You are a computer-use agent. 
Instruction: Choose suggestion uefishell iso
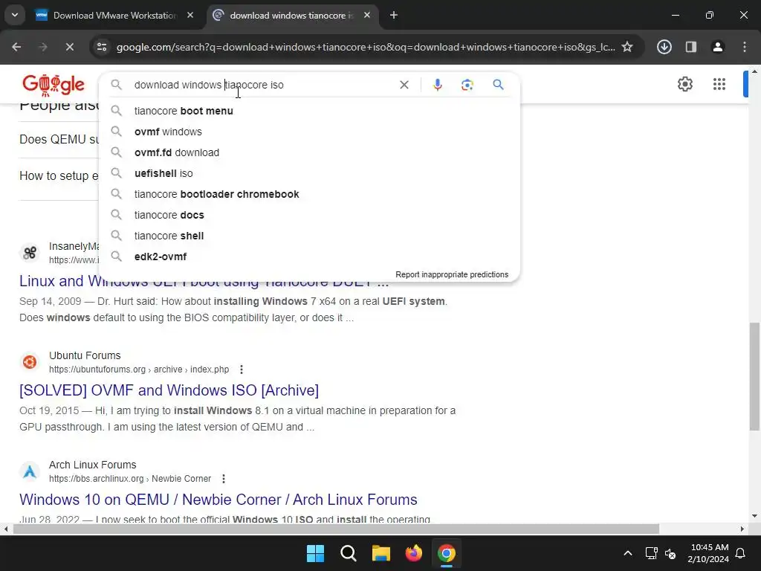(x=310, y=173)
